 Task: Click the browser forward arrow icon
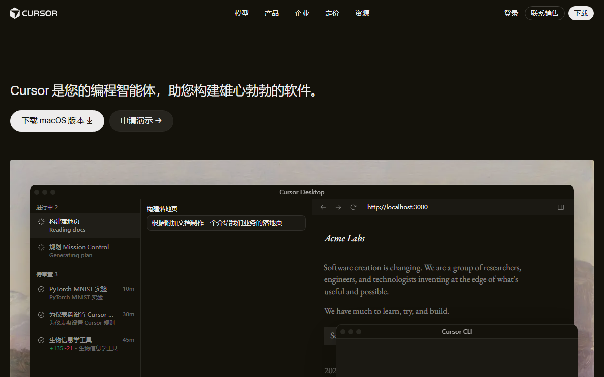coord(338,207)
